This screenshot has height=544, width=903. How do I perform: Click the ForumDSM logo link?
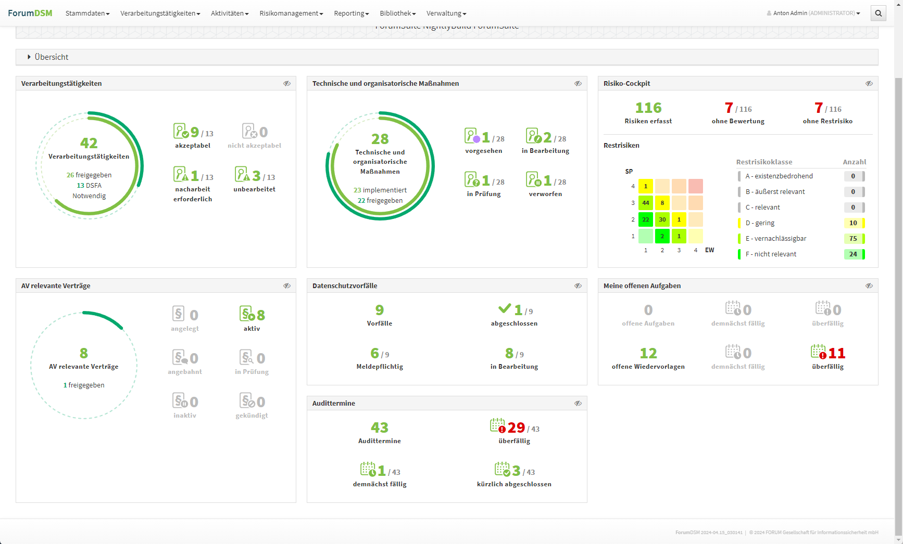coord(30,13)
